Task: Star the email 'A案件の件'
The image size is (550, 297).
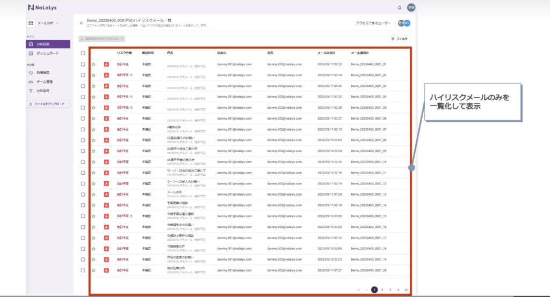Action: (x=93, y=129)
